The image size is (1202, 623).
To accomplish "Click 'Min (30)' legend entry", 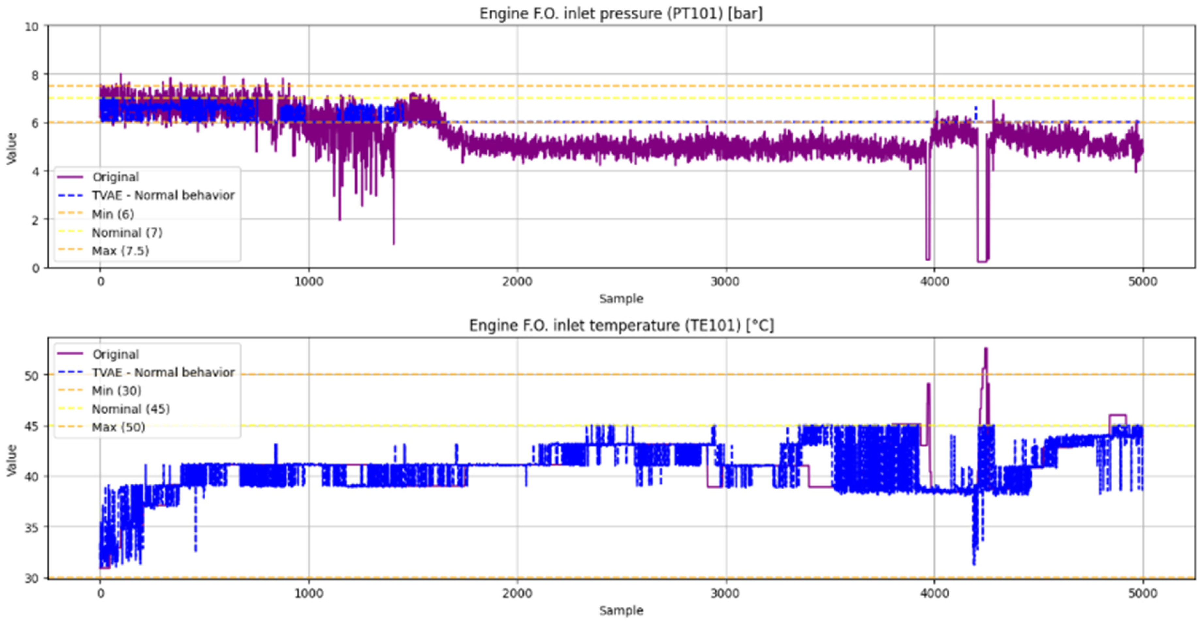I will point(116,391).
